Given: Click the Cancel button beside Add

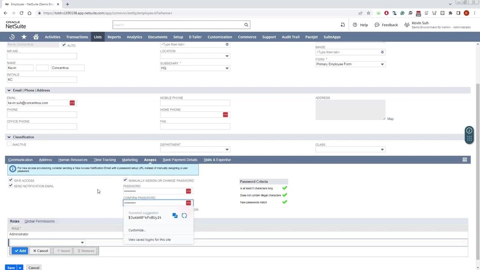Looking at the screenshot, I should tap(40, 251).
